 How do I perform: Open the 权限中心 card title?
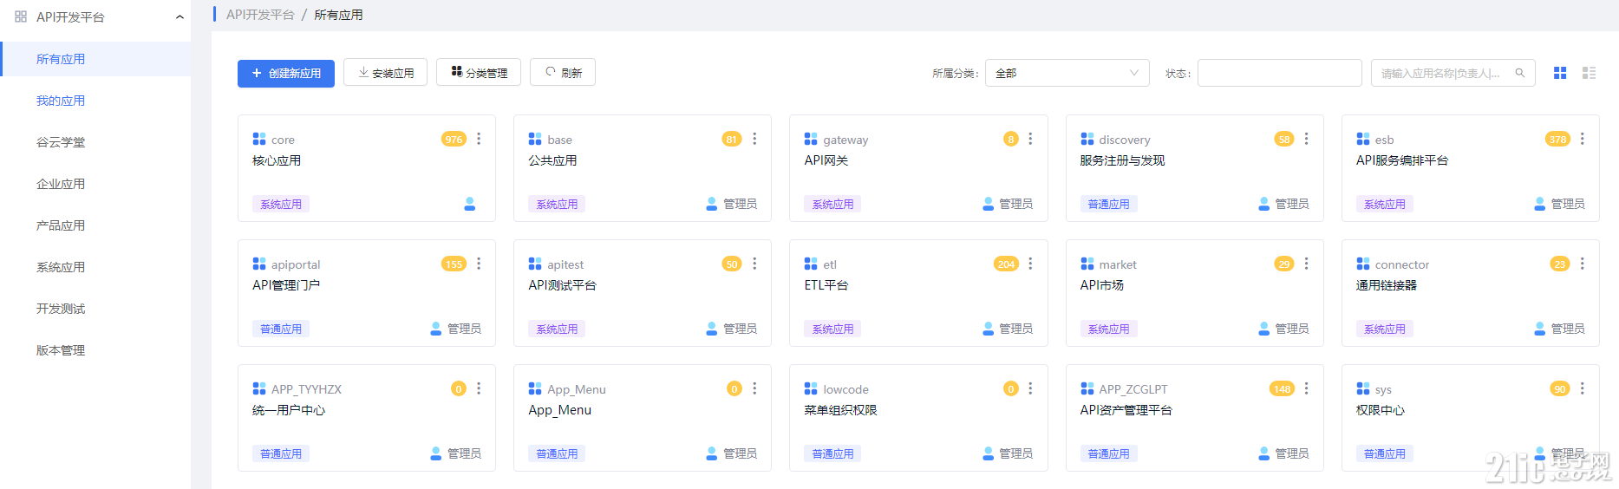(1381, 410)
